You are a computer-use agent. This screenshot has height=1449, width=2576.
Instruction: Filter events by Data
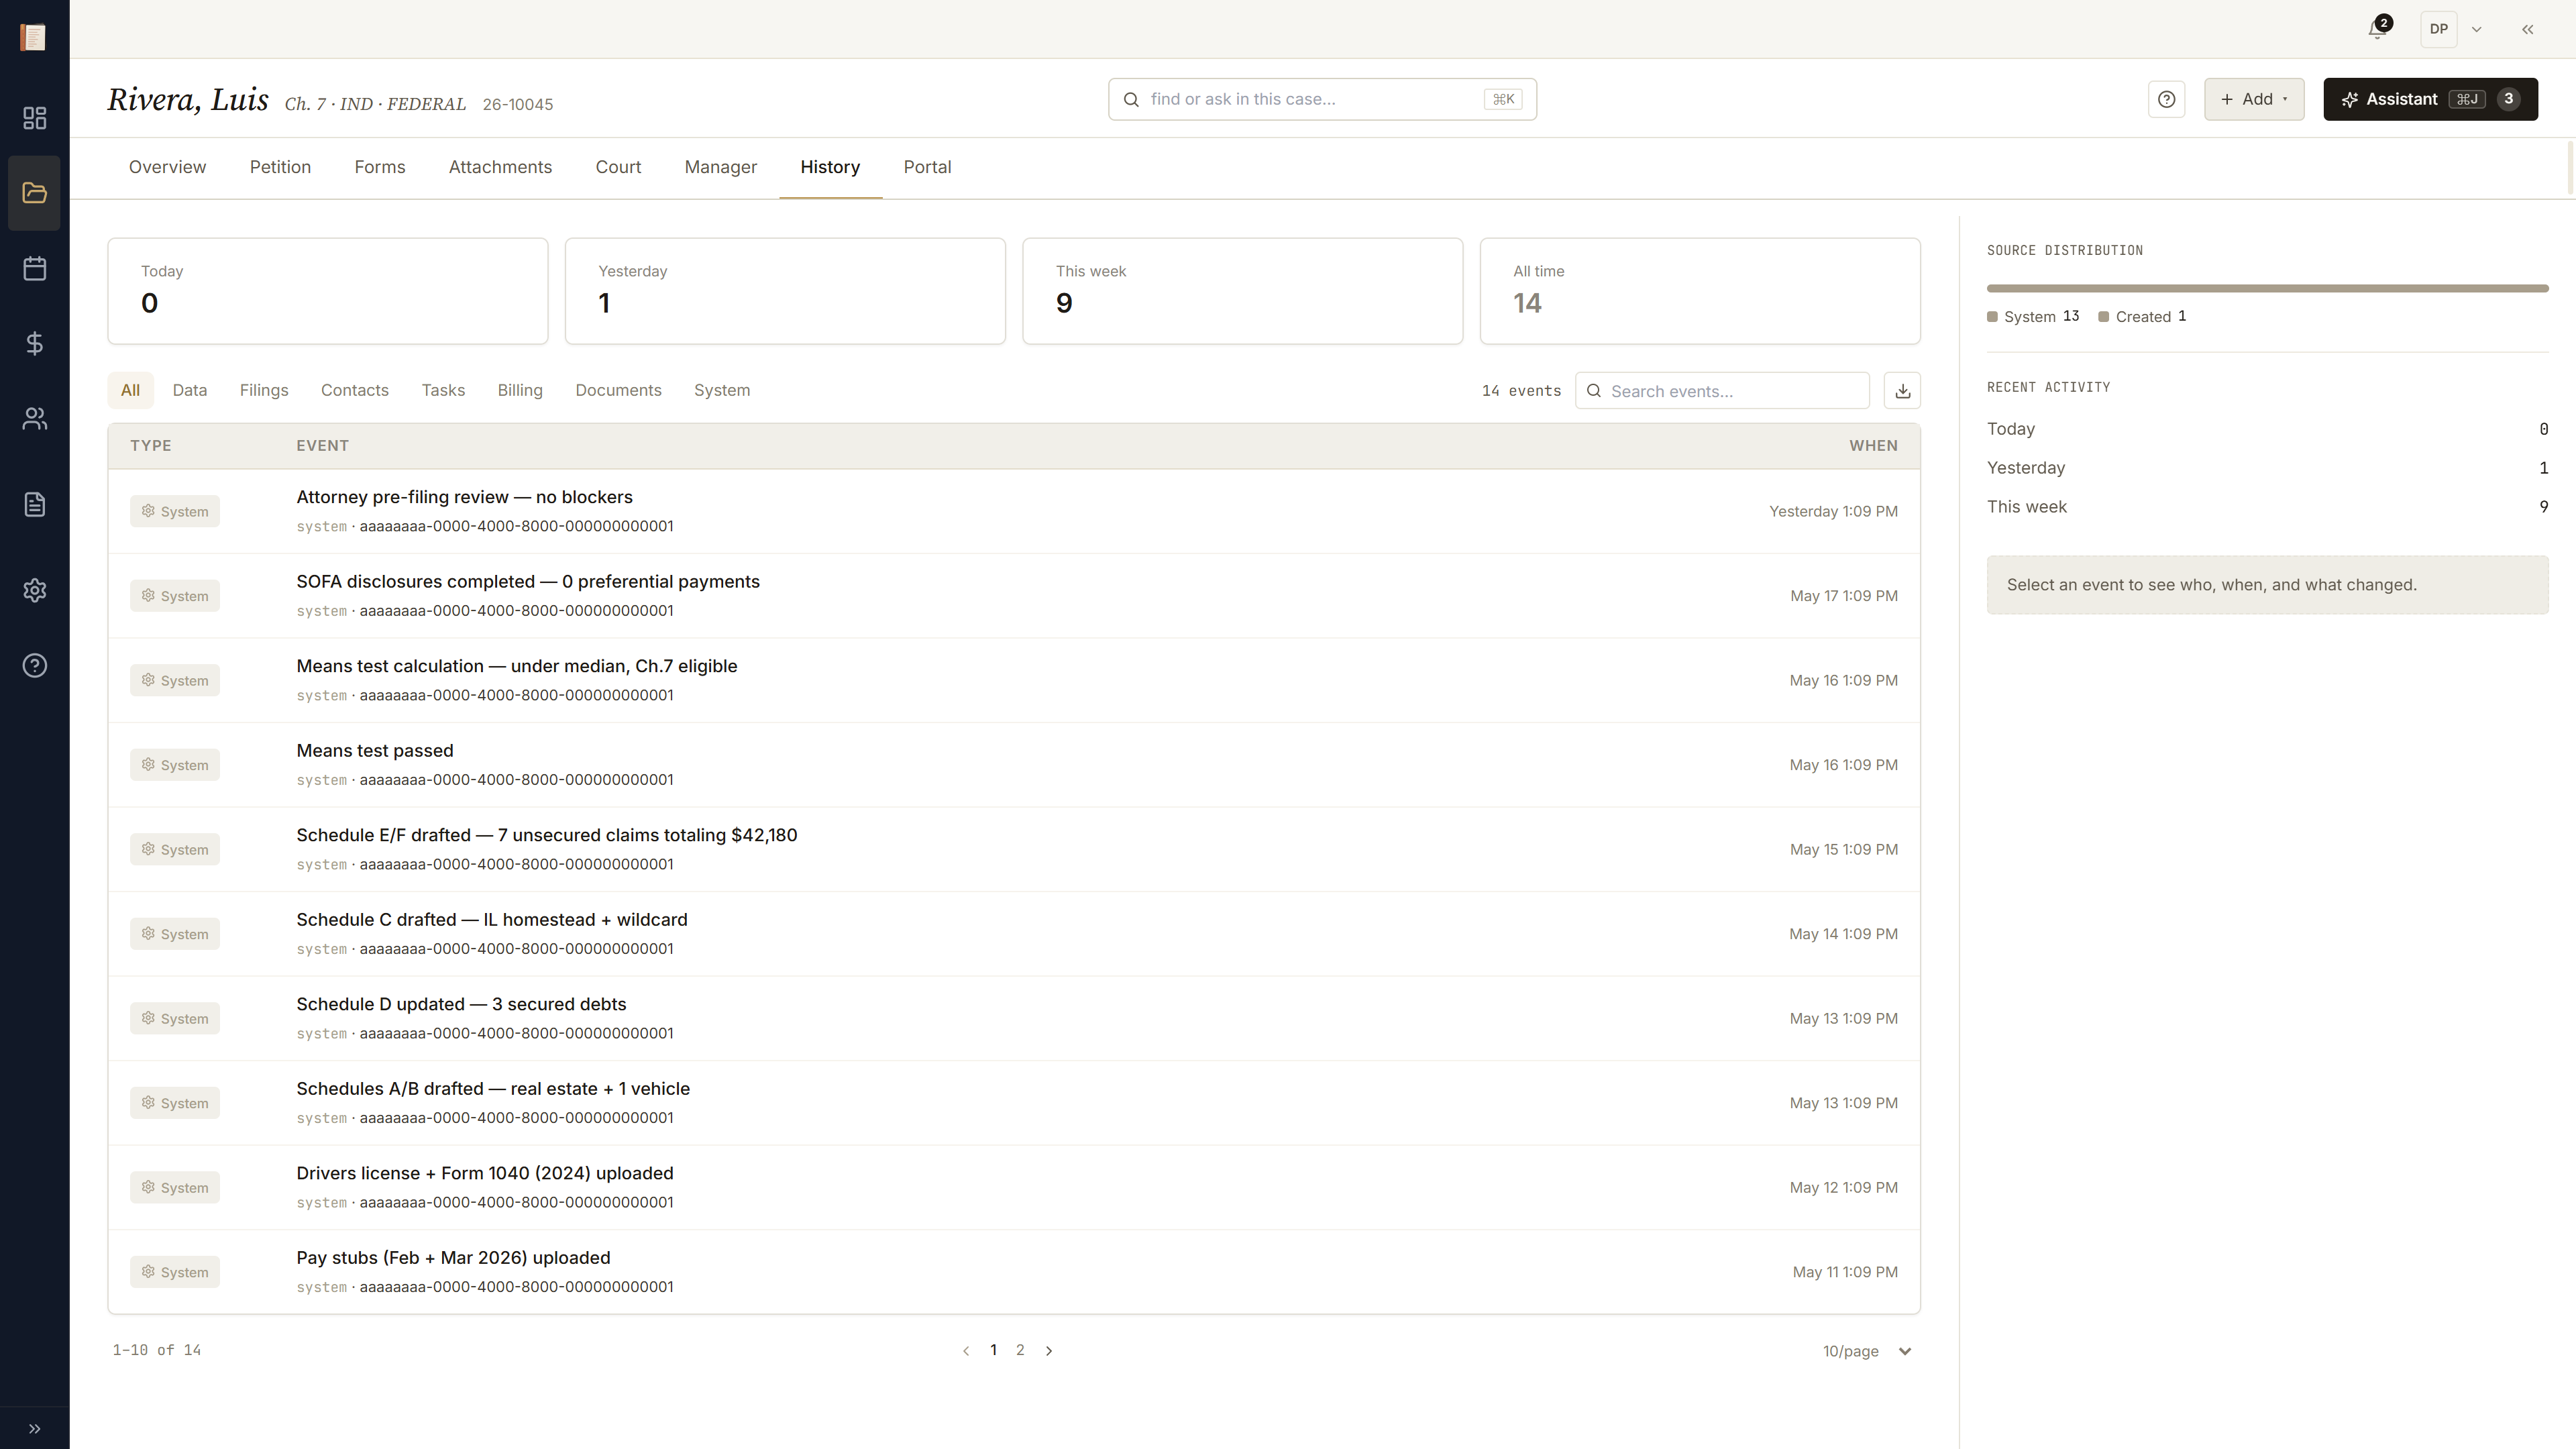pos(190,390)
